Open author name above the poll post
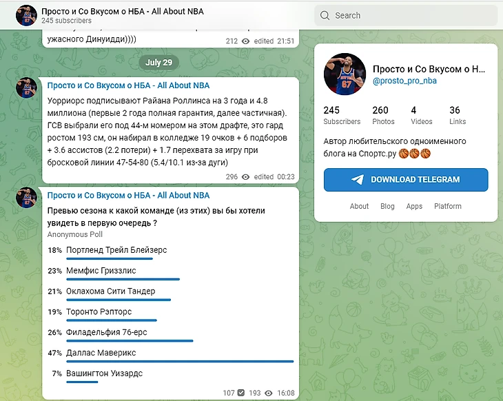 [128, 195]
